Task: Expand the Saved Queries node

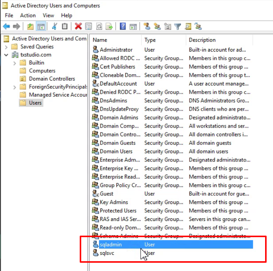Action: [6, 47]
